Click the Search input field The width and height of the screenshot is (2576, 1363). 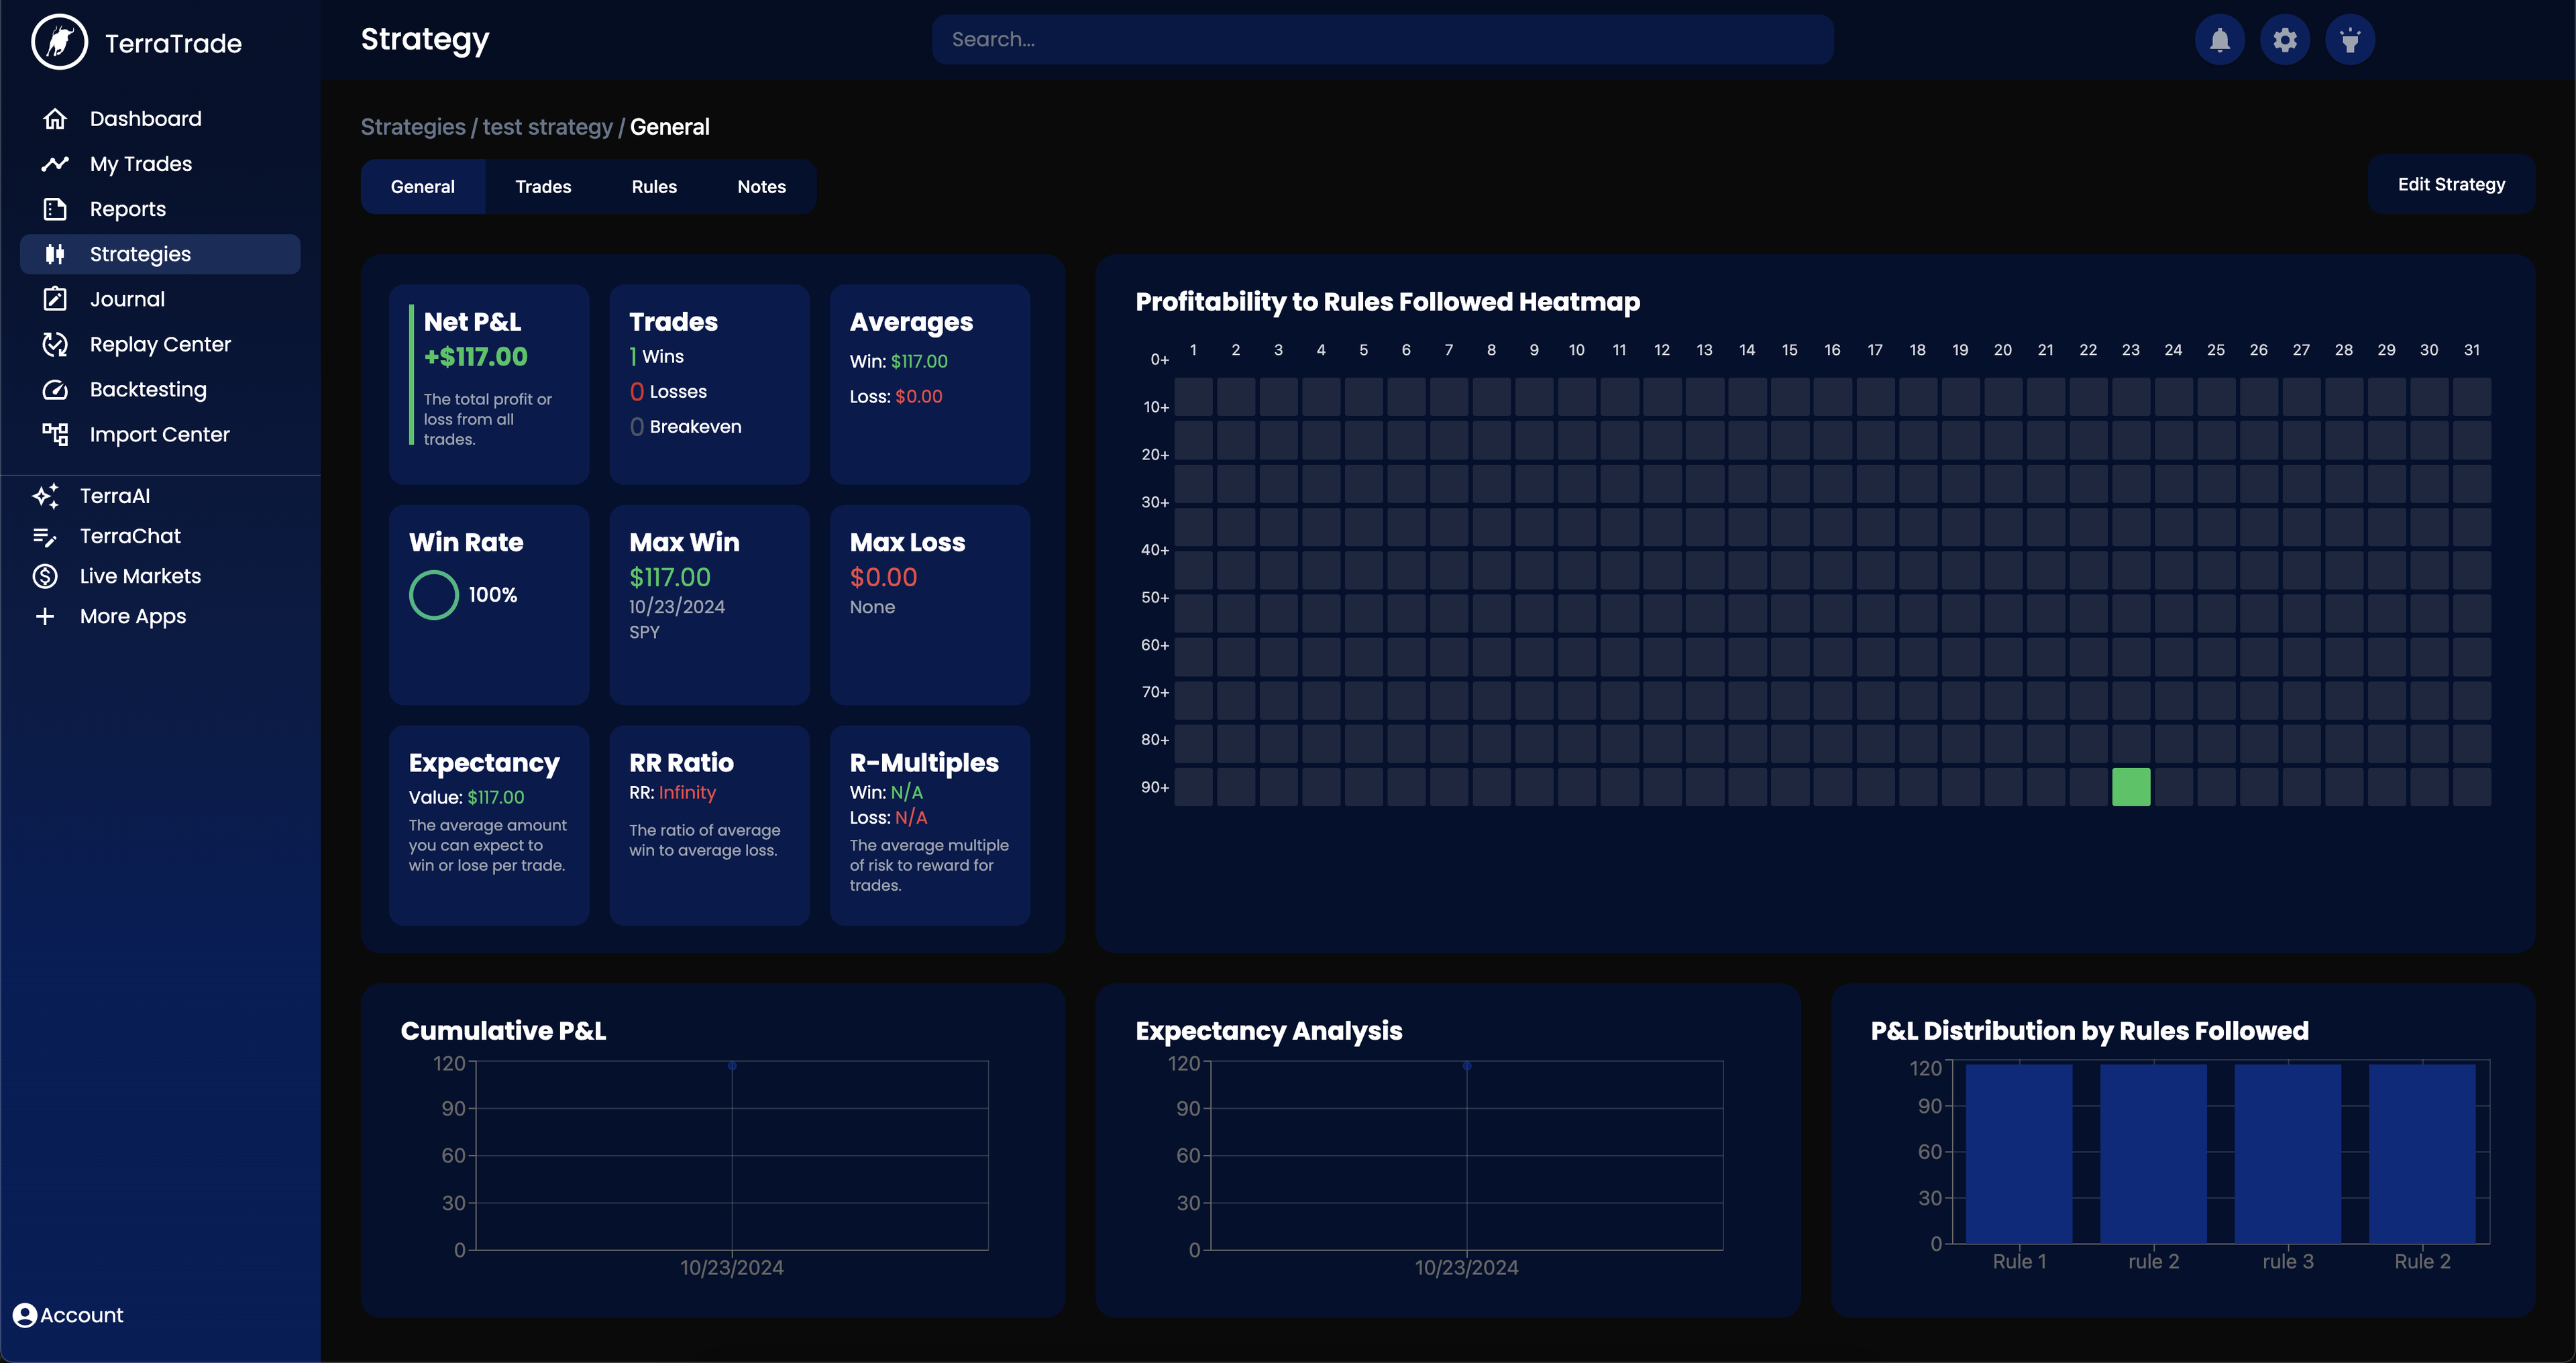click(1382, 40)
